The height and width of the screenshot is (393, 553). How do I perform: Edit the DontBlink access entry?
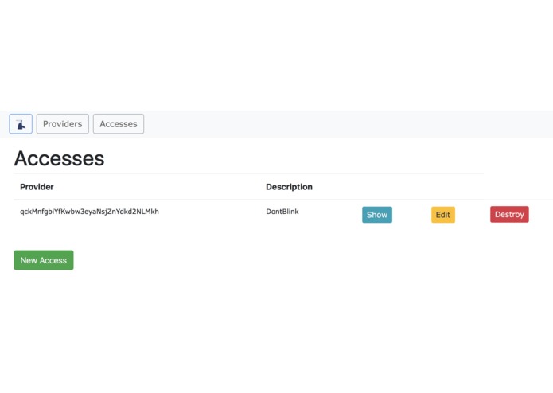tap(443, 215)
